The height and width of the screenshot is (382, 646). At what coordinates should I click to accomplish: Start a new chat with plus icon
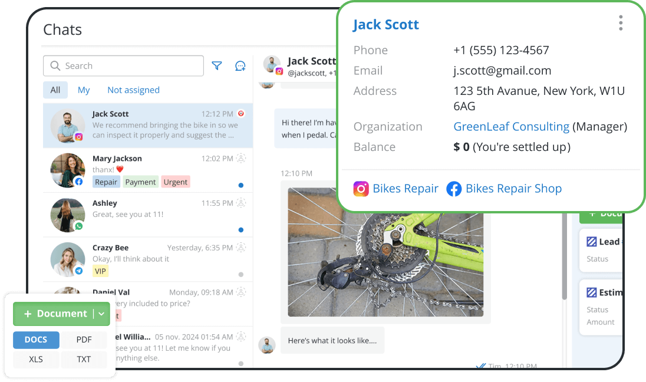240,66
